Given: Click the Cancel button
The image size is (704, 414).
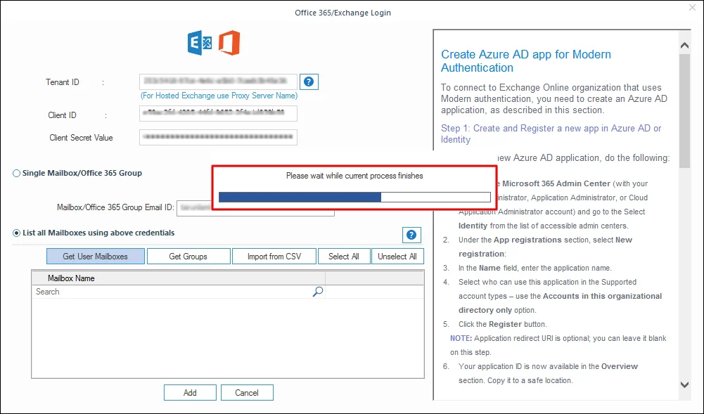Looking at the screenshot, I should pyautogui.click(x=247, y=392).
